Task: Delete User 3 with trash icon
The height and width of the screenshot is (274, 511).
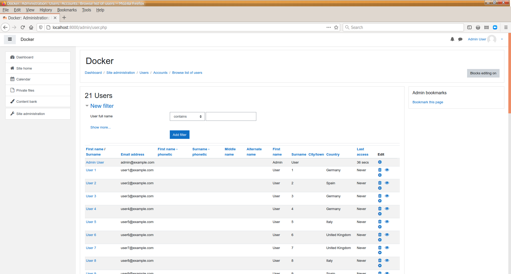Action: tap(380, 196)
